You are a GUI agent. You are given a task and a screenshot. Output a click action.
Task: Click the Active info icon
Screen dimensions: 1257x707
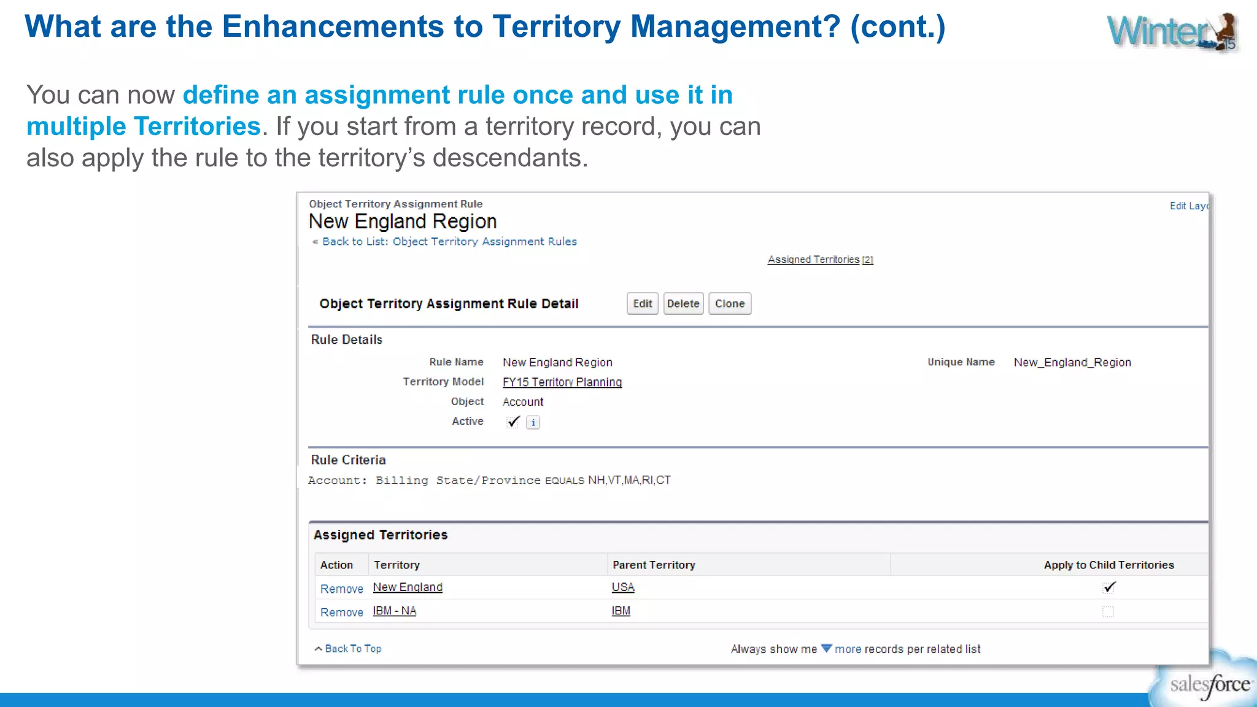[x=533, y=422]
